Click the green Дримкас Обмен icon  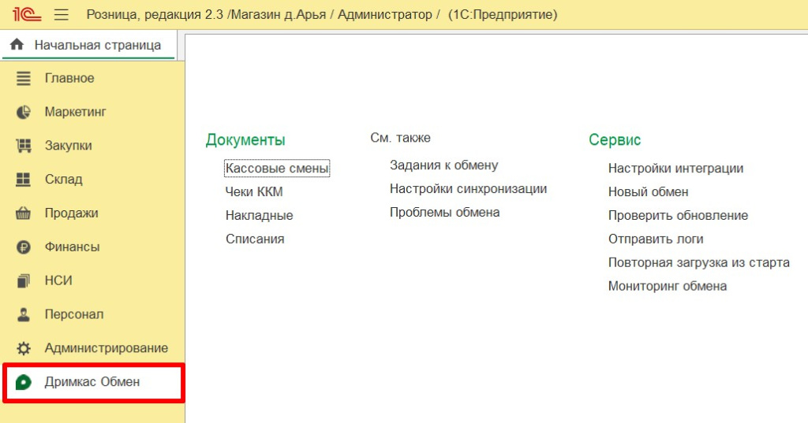[24, 382]
